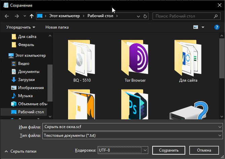This screenshot has height=159, width=225.
Task: Close the 'Сохранение' dialog
Action: (x=219, y=5)
